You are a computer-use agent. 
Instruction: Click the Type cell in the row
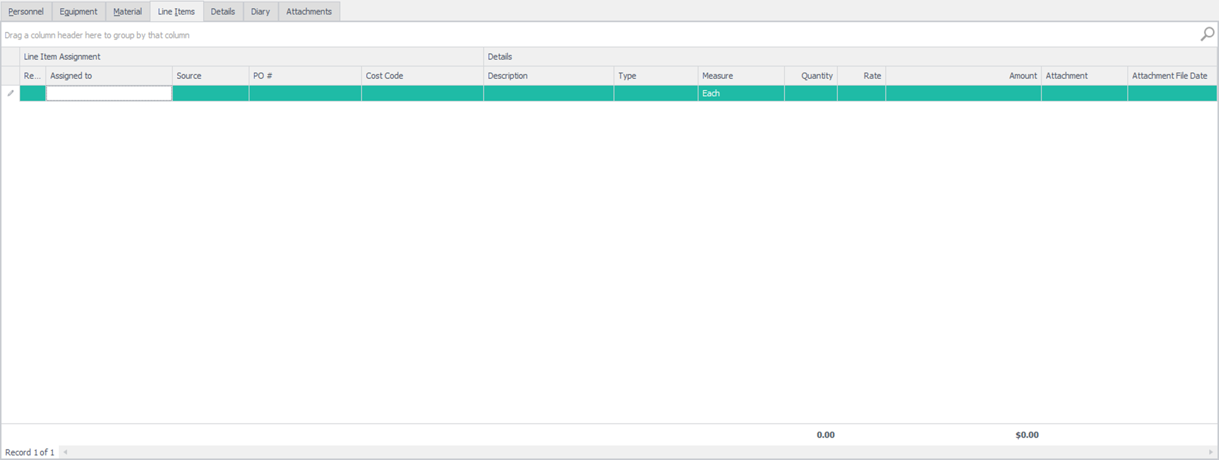pyautogui.click(x=656, y=93)
